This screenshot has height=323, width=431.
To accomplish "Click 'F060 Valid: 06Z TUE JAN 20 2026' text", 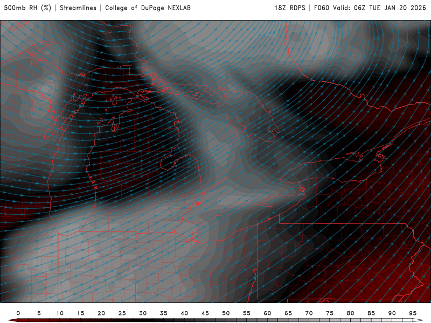I will [x=370, y=8].
